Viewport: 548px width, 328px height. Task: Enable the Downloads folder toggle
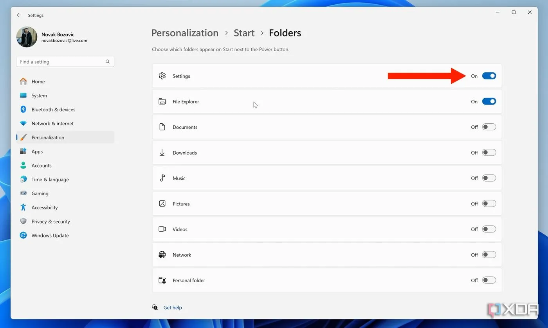[x=489, y=153]
